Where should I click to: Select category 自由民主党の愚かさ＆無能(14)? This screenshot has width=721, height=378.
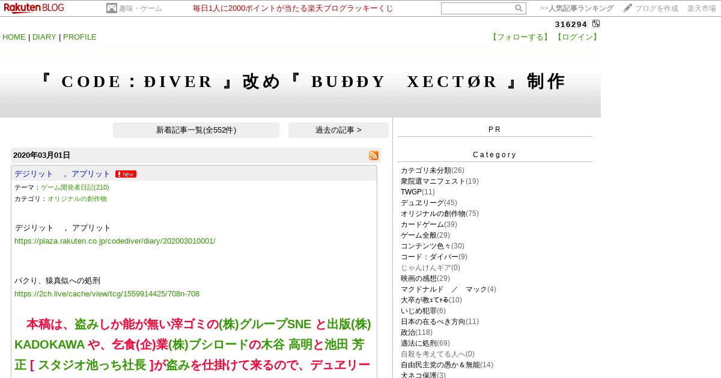pos(447,365)
